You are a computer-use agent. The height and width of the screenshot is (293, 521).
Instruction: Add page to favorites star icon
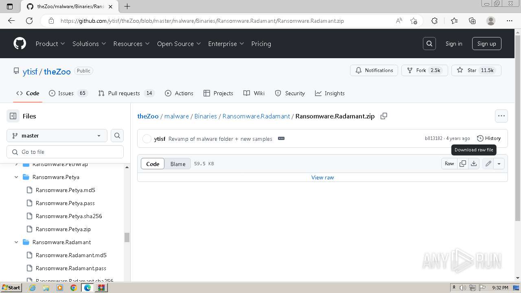(x=414, y=21)
